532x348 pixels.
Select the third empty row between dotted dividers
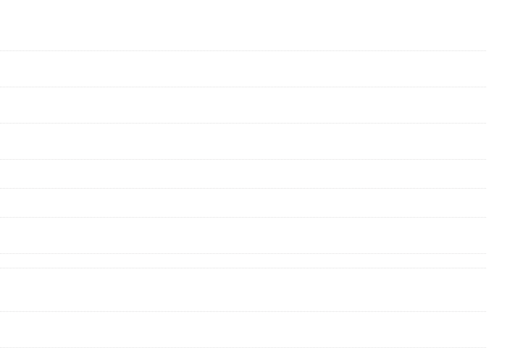243,141
